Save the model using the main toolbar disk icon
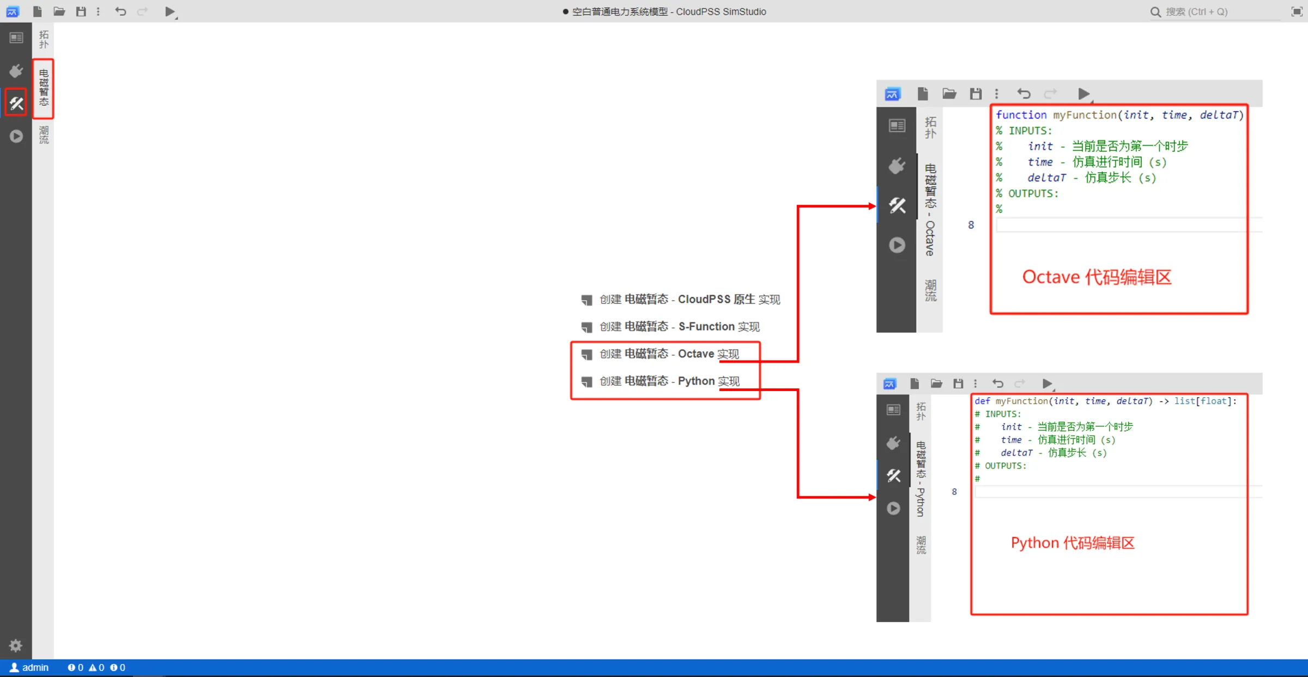The image size is (1308, 677). coord(81,11)
